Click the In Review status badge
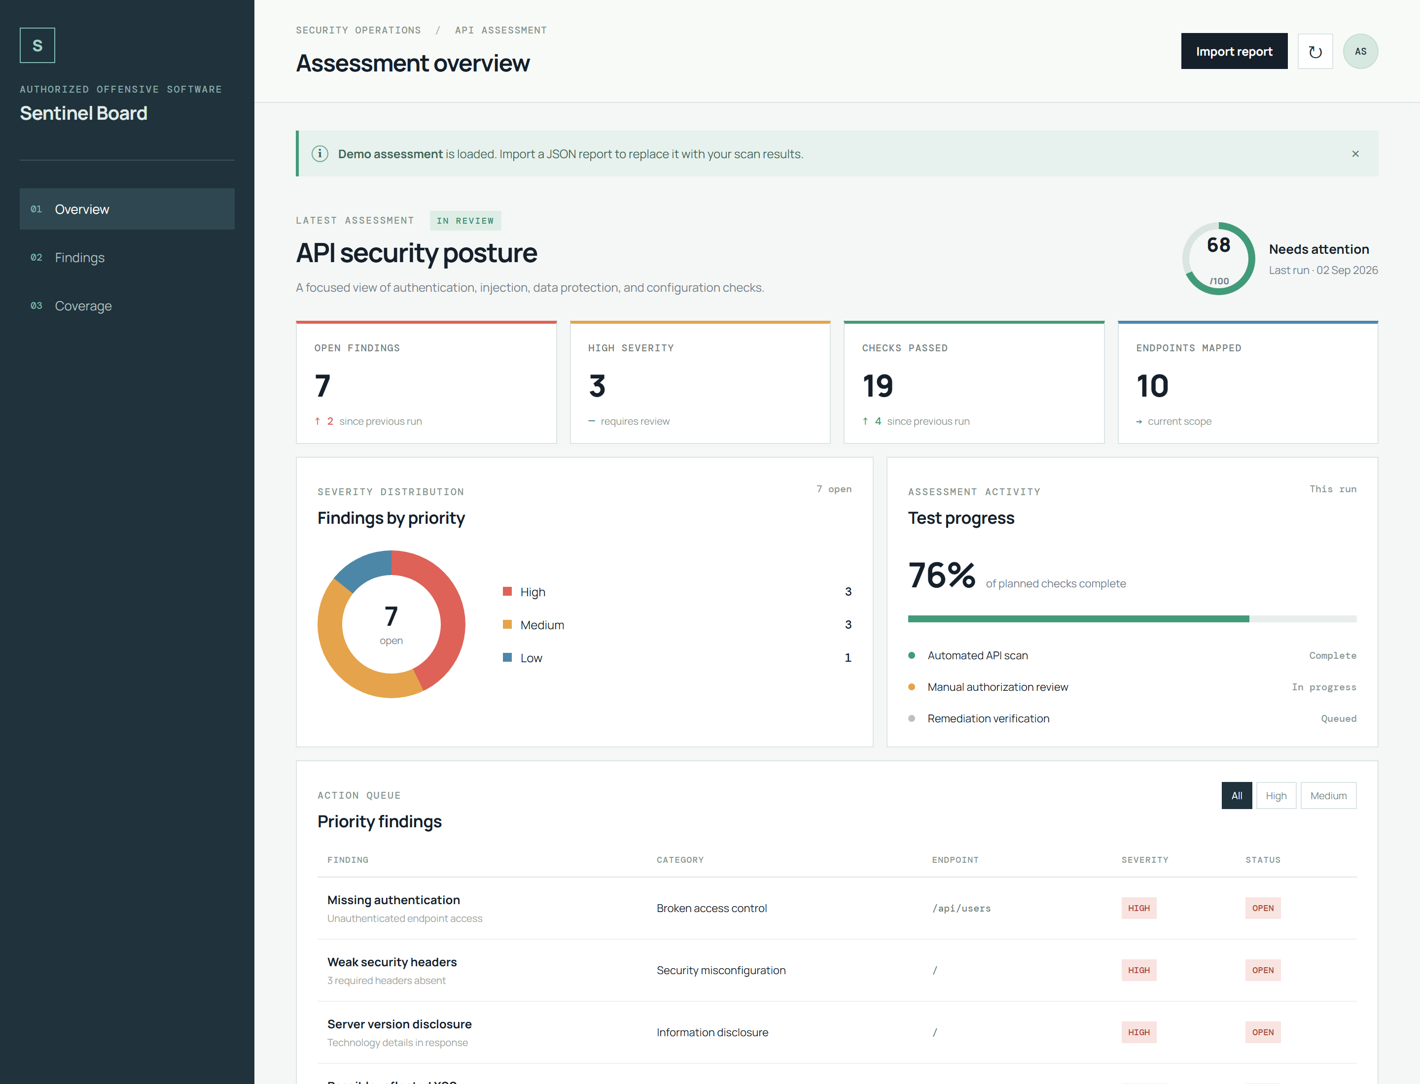Viewport: 1420px width, 1084px height. click(x=465, y=221)
